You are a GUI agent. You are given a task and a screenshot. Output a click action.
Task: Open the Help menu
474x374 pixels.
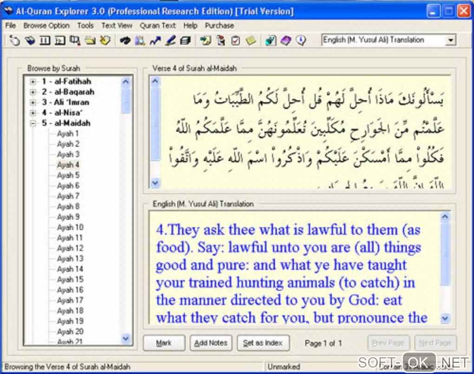[x=190, y=26]
